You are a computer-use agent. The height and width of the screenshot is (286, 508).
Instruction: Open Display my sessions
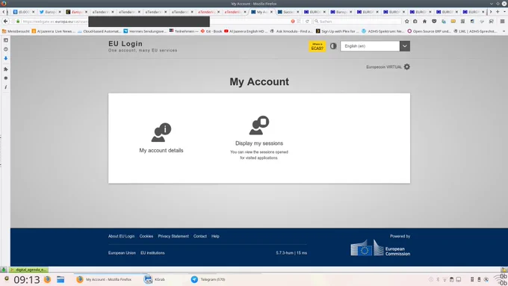click(259, 137)
